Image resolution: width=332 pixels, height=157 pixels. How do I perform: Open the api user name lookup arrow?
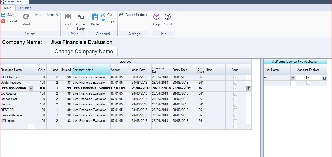point(293,78)
